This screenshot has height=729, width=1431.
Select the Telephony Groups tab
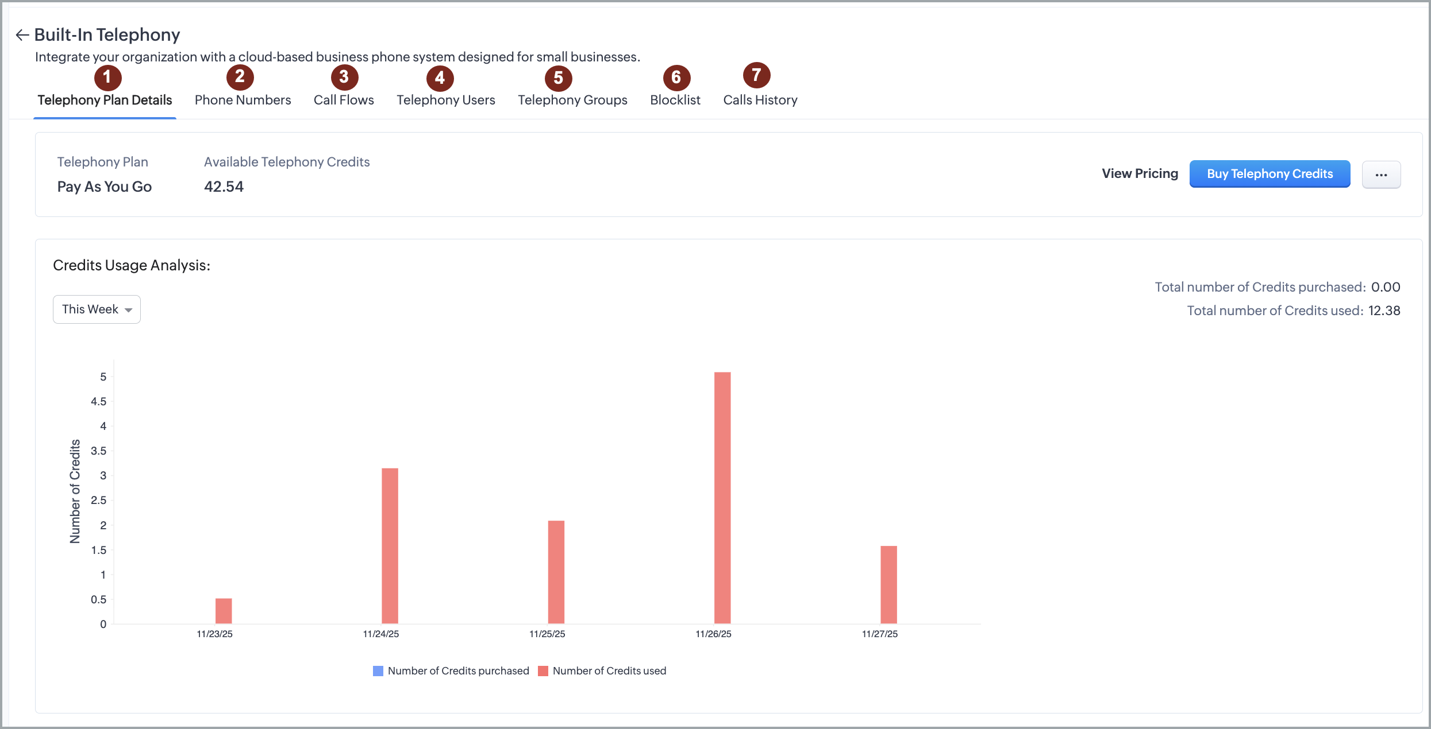coord(572,100)
